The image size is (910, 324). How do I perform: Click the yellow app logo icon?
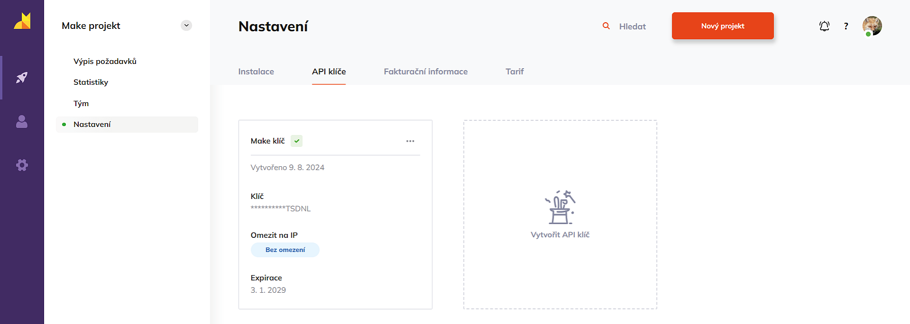pos(22,21)
